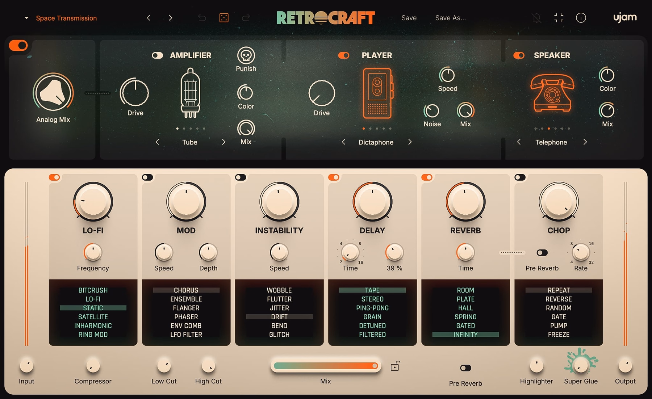Viewport: 652px width, 399px height.
Task: Select previous player type before Dictaphone
Action: click(x=343, y=142)
